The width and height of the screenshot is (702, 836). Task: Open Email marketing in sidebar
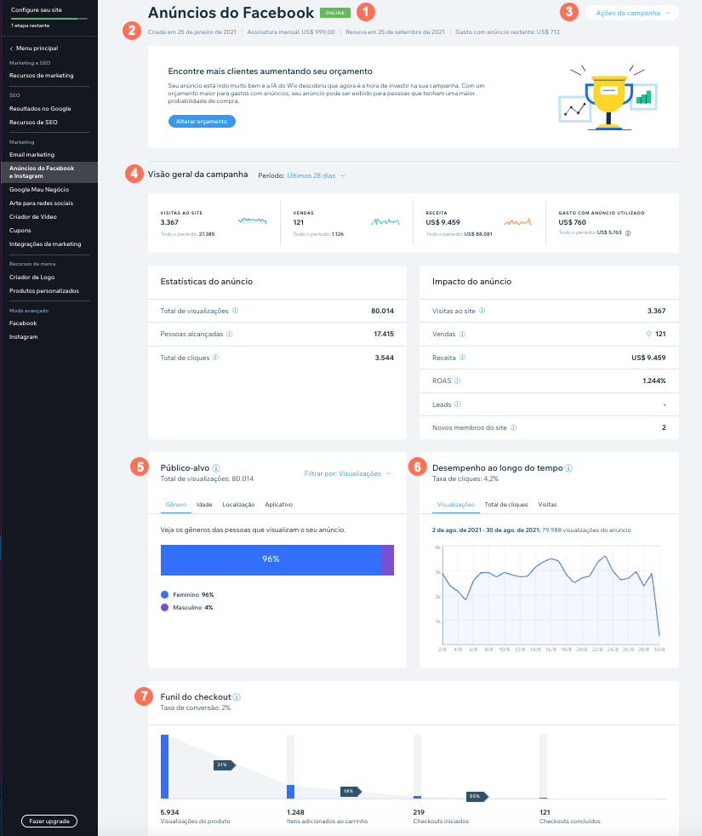32,155
